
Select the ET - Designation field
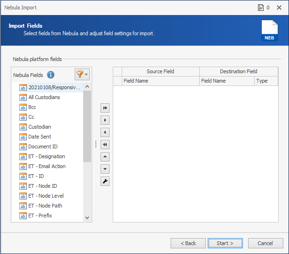point(47,156)
